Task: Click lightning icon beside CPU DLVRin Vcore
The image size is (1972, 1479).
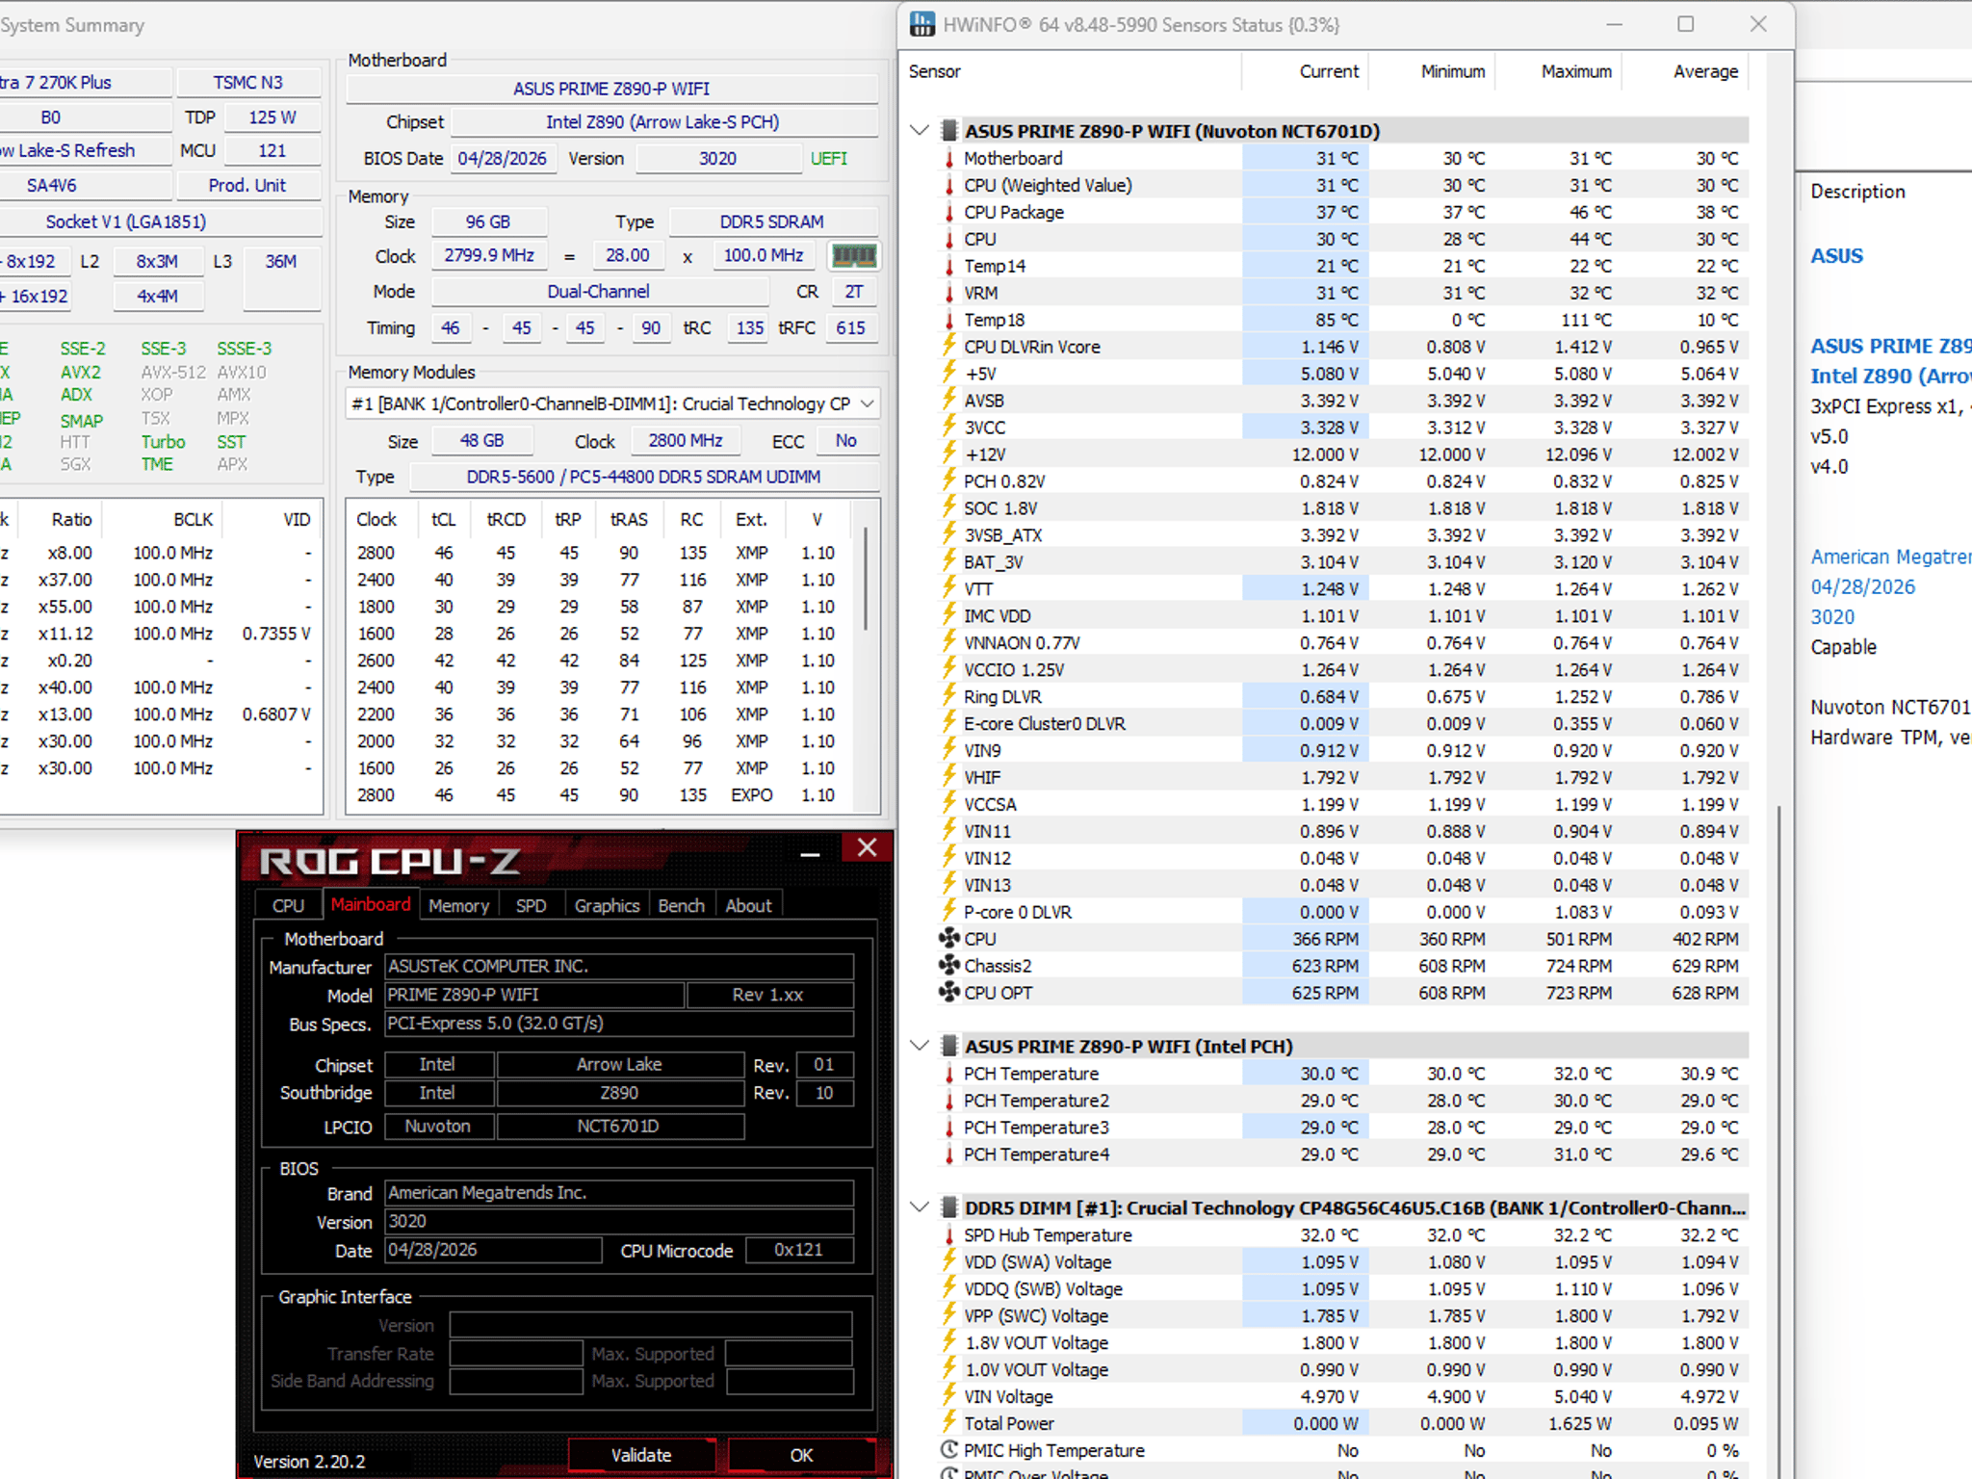Action: (949, 346)
